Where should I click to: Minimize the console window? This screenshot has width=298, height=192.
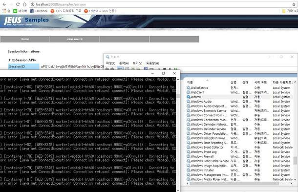(152, 73)
